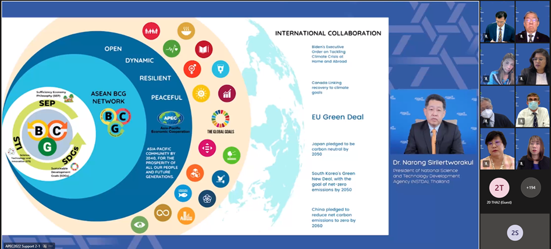Select the APEC2022 Support 2-1 name label

tap(23, 246)
